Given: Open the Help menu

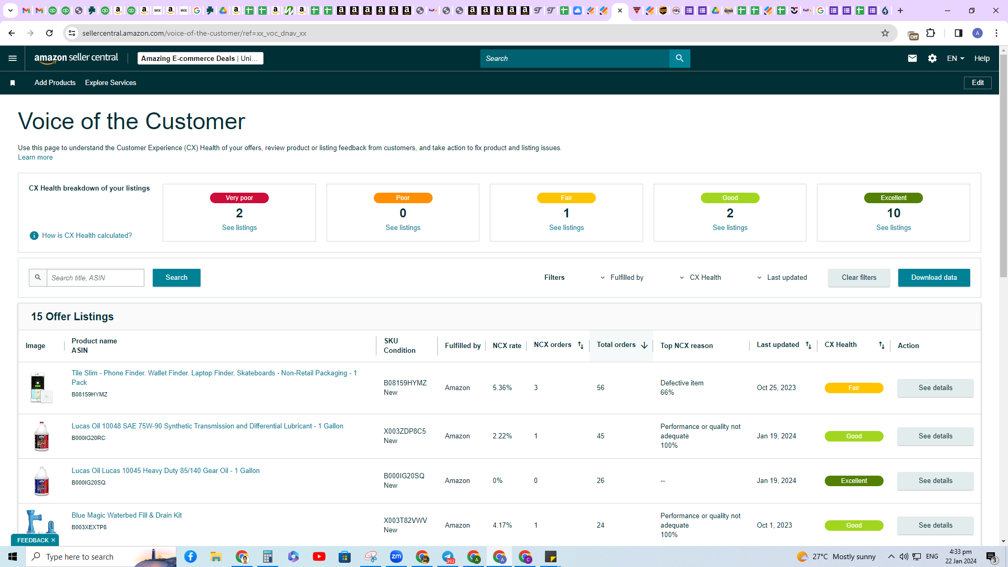Looking at the screenshot, I should pyautogui.click(x=982, y=58).
